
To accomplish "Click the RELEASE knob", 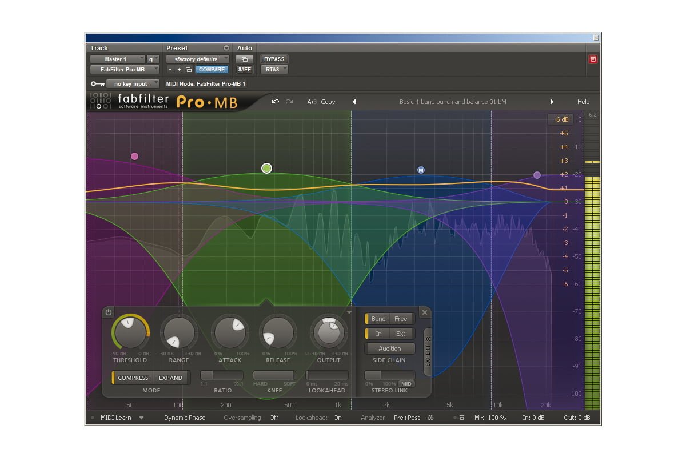I will coord(278,333).
